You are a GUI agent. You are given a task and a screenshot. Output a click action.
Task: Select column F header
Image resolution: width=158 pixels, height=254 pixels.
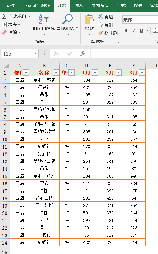[x=134, y=66]
